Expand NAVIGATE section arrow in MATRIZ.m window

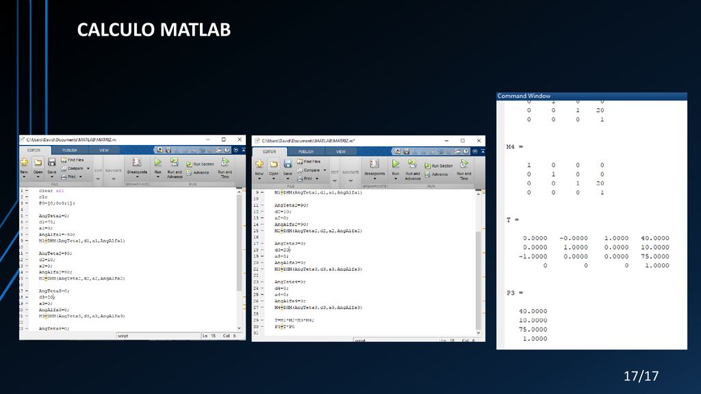click(114, 179)
